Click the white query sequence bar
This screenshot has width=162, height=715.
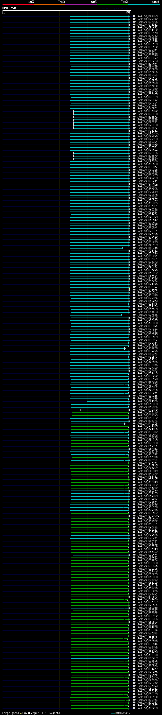coord(67,10)
